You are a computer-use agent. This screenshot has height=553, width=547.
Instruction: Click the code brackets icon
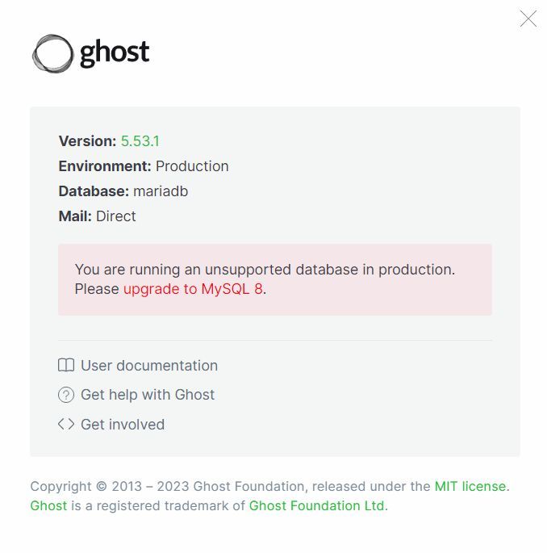click(66, 424)
